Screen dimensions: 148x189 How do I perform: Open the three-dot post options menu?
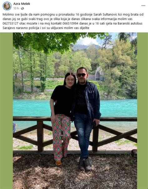(x=143, y=6)
